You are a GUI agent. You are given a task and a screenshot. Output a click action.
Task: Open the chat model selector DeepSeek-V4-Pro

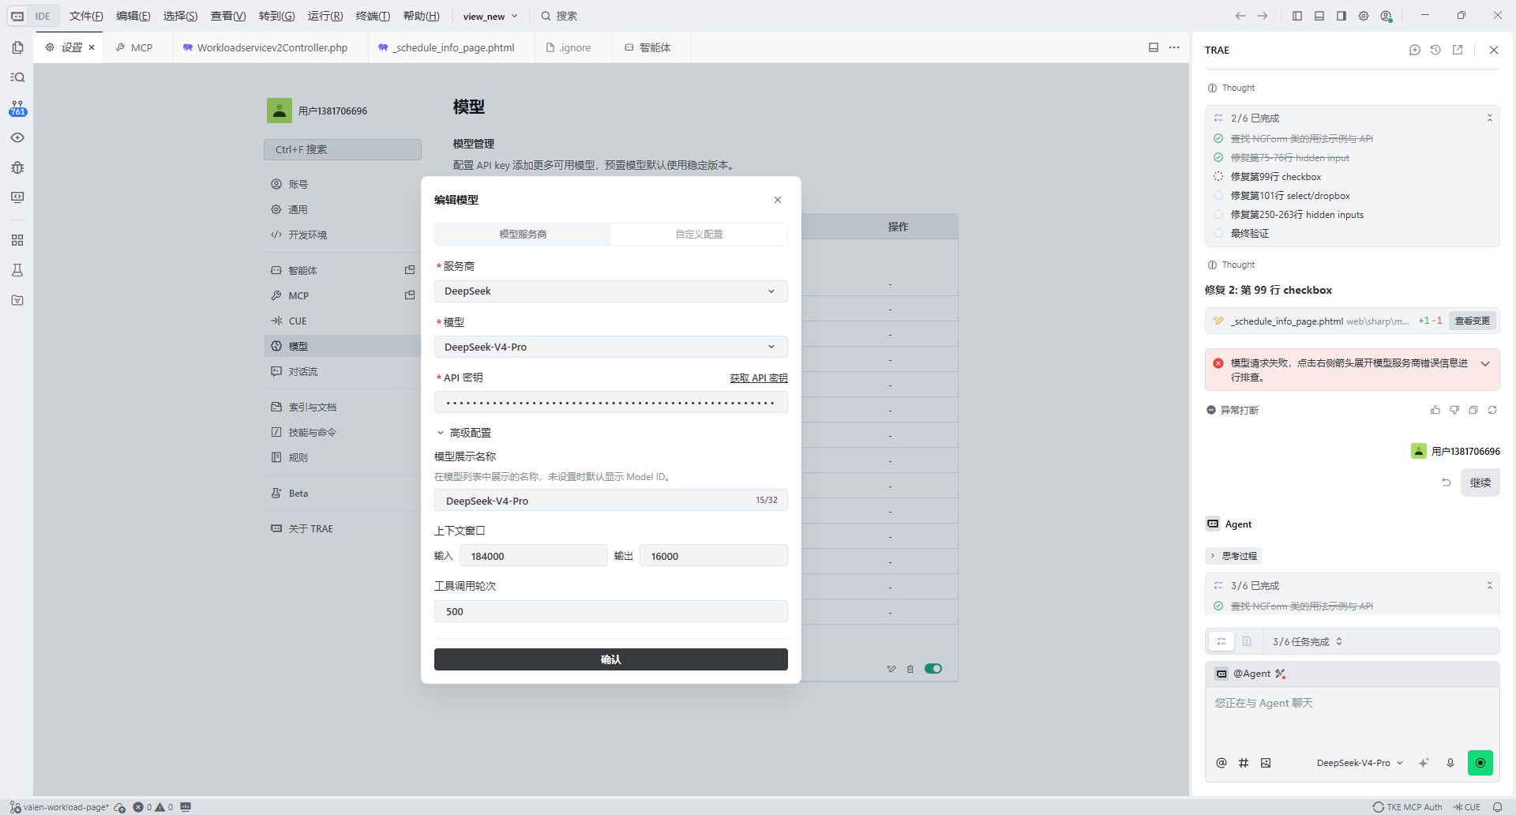pyautogui.click(x=1360, y=763)
